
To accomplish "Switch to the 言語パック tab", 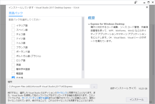I will click(x=16, y=13).
